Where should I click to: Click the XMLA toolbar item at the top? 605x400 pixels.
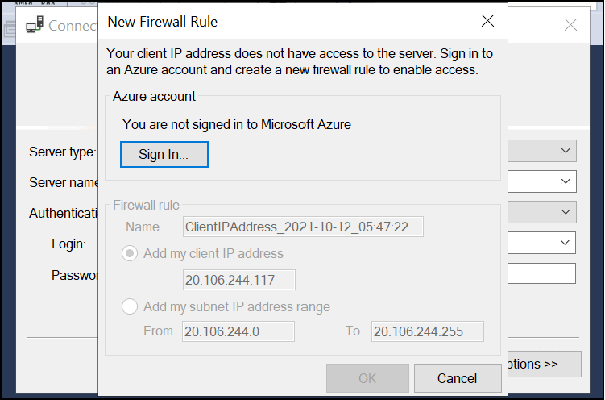pyautogui.click(x=24, y=2)
